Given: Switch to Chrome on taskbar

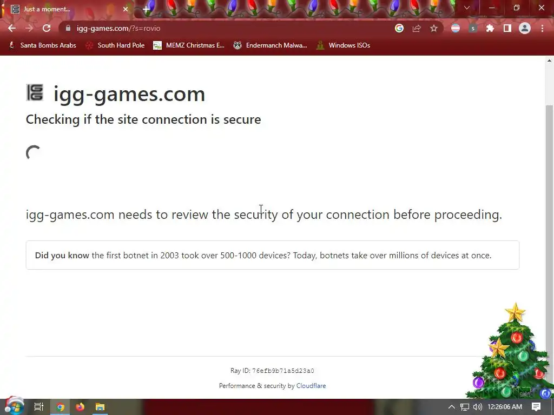Looking at the screenshot, I should 61,407.
